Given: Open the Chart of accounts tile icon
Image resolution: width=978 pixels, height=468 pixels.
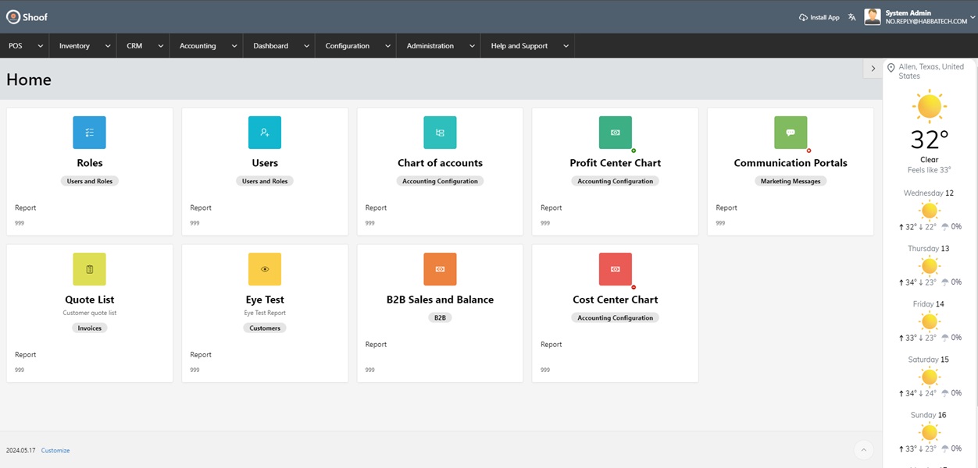Looking at the screenshot, I should [x=440, y=133].
